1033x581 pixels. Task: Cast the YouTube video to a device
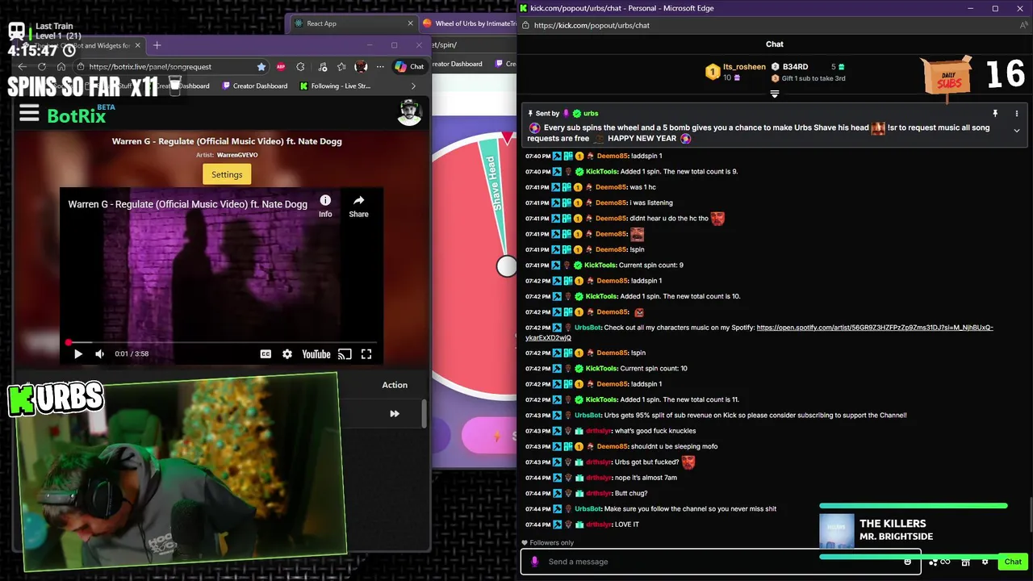(345, 353)
